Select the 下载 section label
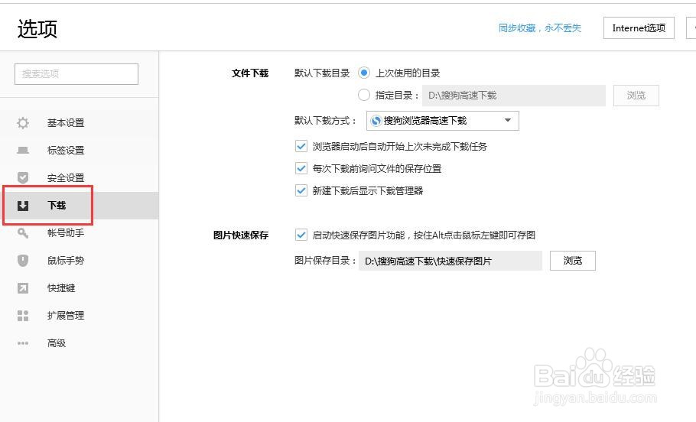The height and width of the screenshot is (422, 696). (x=57, y=206)
